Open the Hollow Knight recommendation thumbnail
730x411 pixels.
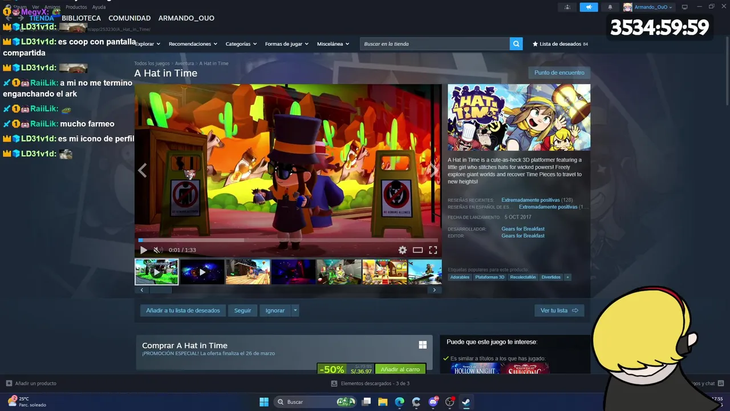coord(475,369)
